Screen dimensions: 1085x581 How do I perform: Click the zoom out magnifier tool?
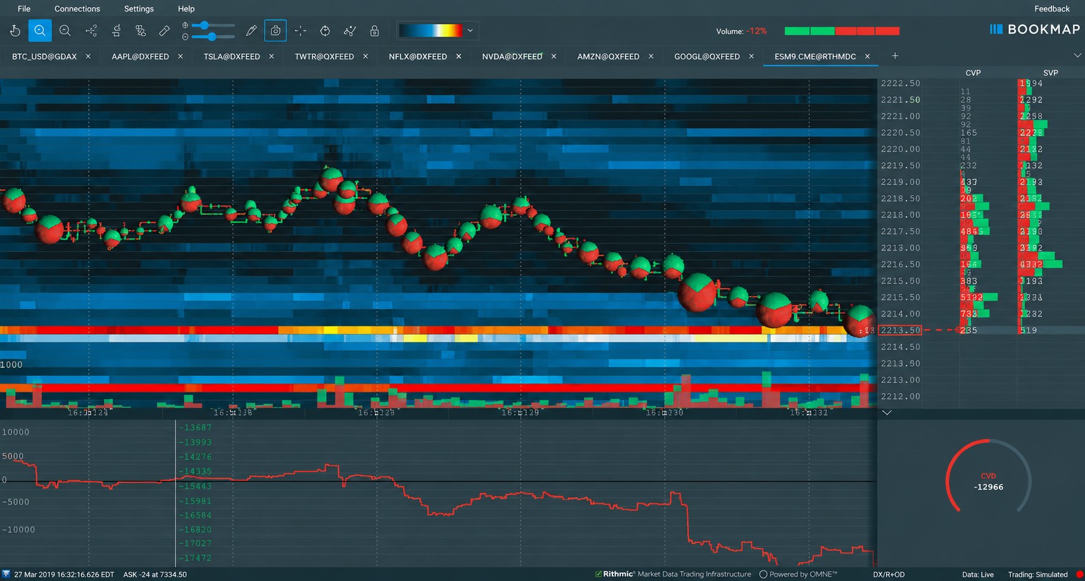(65, 30)
